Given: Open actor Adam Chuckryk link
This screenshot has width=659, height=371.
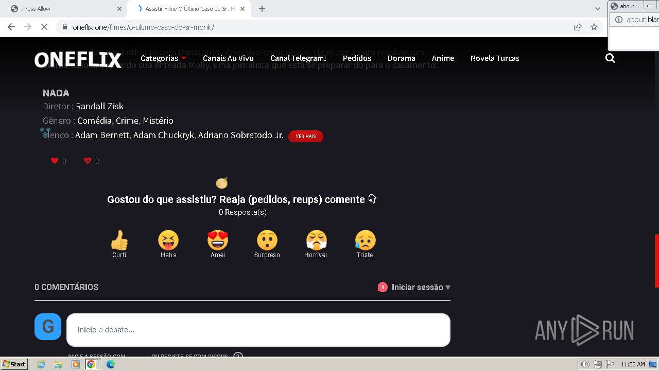Looking at the screenshot, I should 164,135.
